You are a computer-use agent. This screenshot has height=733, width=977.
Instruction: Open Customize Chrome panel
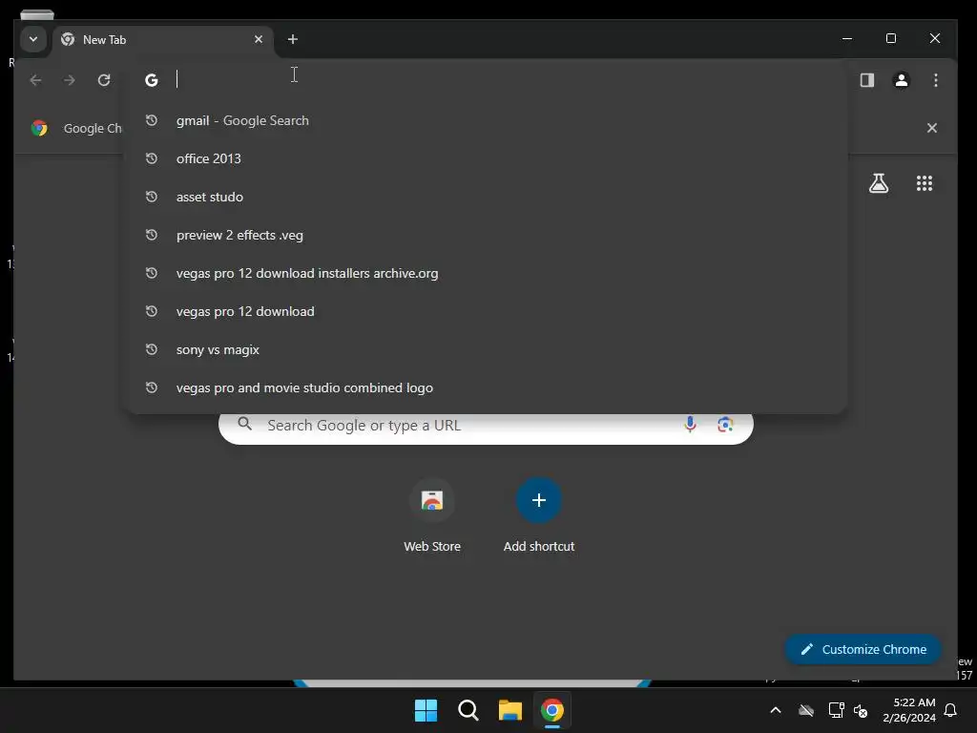point(863,649)
